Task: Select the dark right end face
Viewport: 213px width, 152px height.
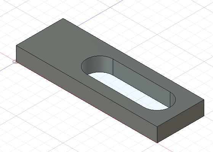Action: coord(181,122)
